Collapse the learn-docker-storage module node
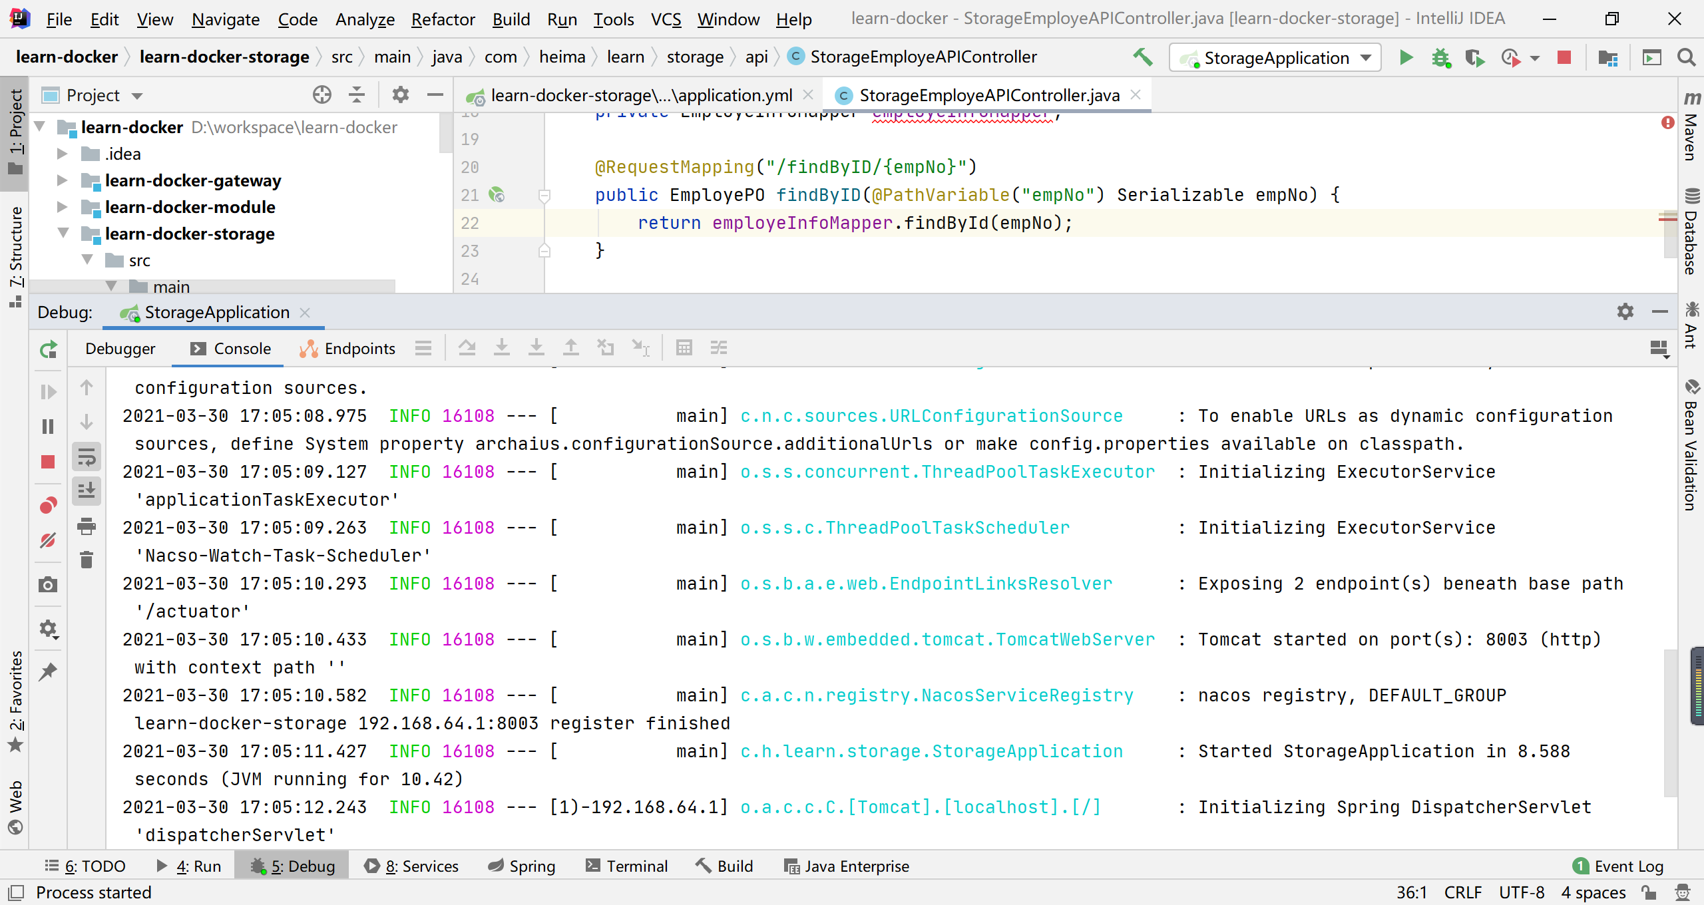The image size is (1704, 905). coord(63,234)
